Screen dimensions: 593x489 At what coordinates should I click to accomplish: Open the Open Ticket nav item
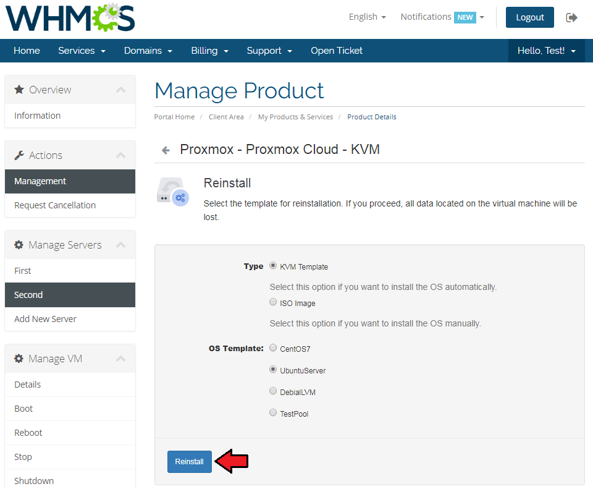337,51
